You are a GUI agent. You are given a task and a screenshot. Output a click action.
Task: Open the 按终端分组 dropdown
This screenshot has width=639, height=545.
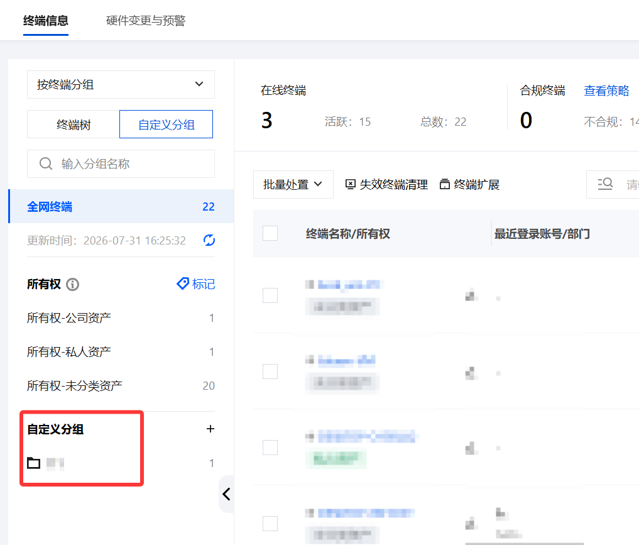point(121,84)
